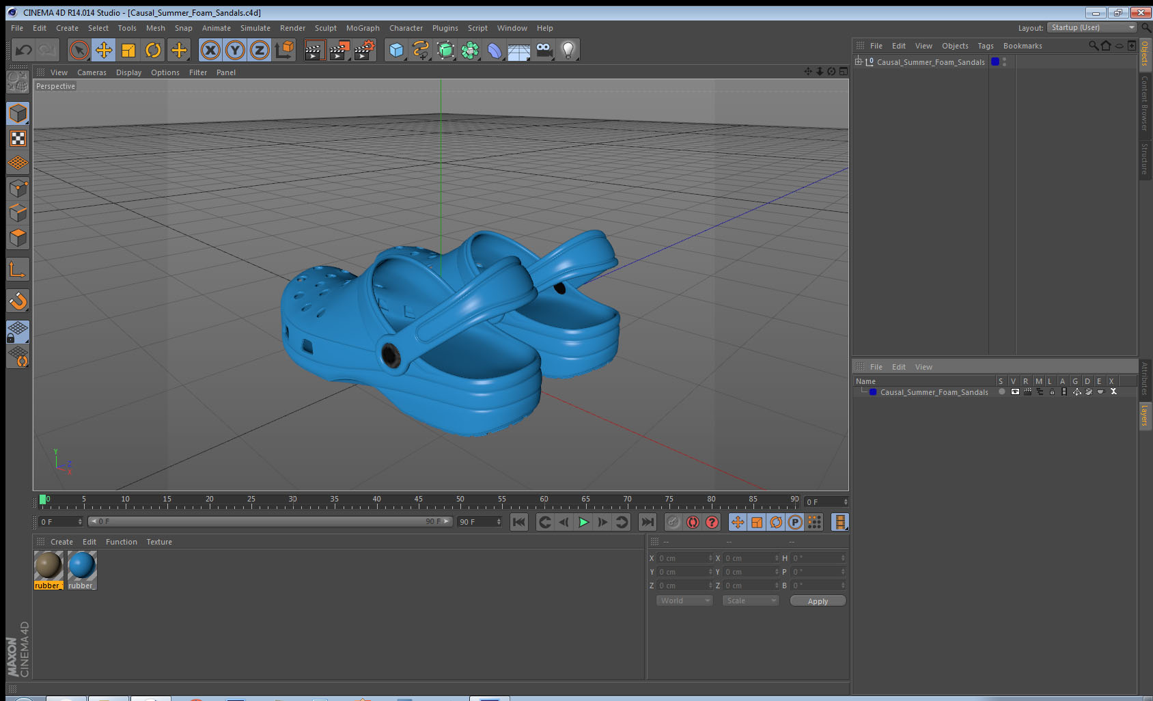1153x701 pixels.
Task: Select the Live Selection tool
Action: (x=79, y=50)
